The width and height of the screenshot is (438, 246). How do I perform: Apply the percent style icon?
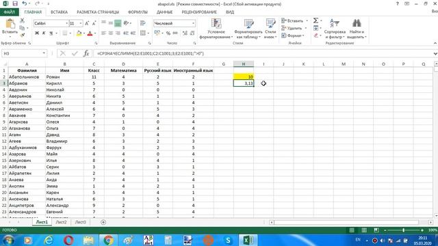[x=168, y=33]
